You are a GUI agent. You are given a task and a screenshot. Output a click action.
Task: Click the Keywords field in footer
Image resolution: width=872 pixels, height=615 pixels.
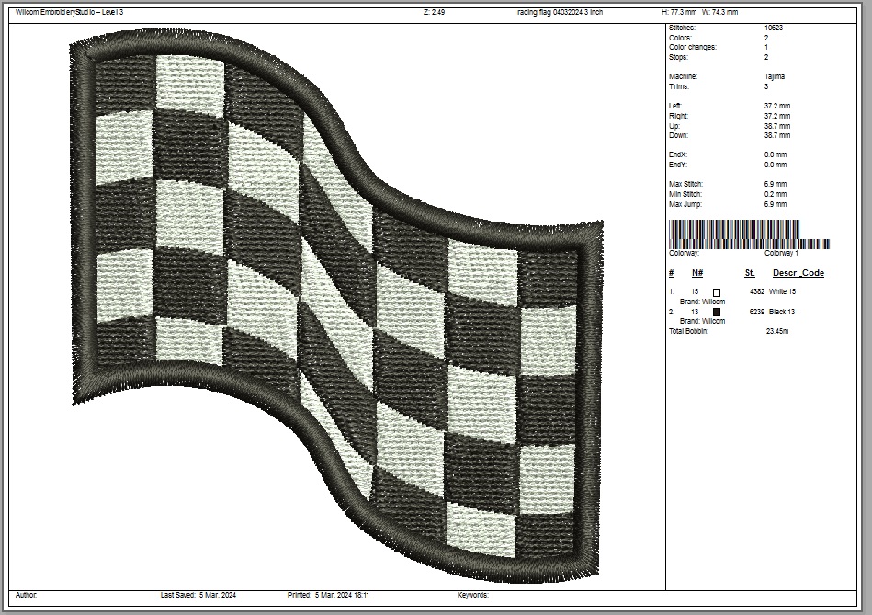(473, 596)
